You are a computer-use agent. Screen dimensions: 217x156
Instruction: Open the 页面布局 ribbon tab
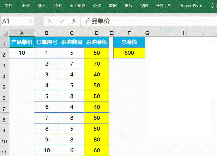(77, 6)
